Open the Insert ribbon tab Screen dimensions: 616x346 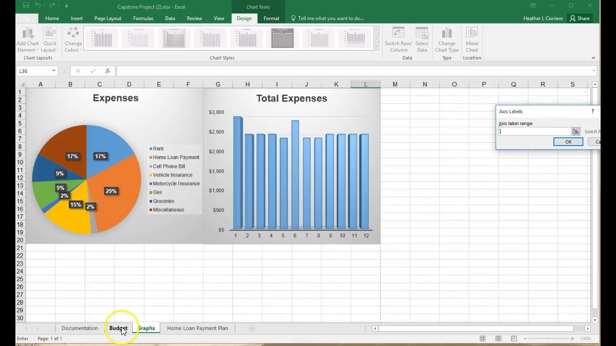(x=77, y=18)
